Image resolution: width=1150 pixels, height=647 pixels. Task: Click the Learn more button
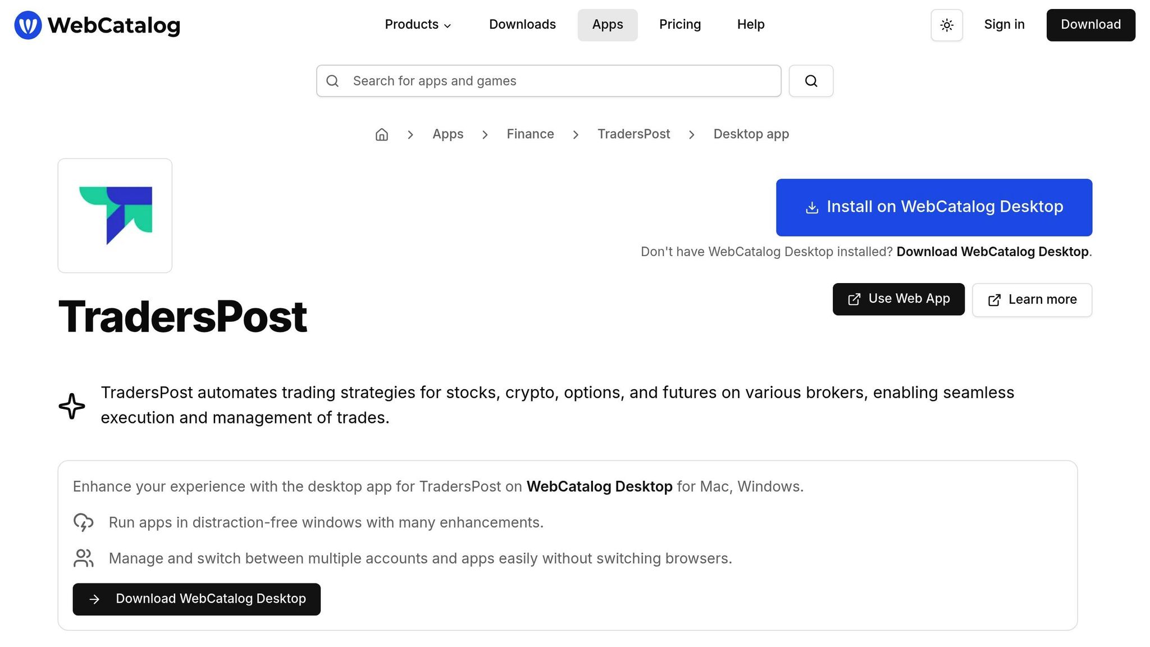coord(1032,300)
